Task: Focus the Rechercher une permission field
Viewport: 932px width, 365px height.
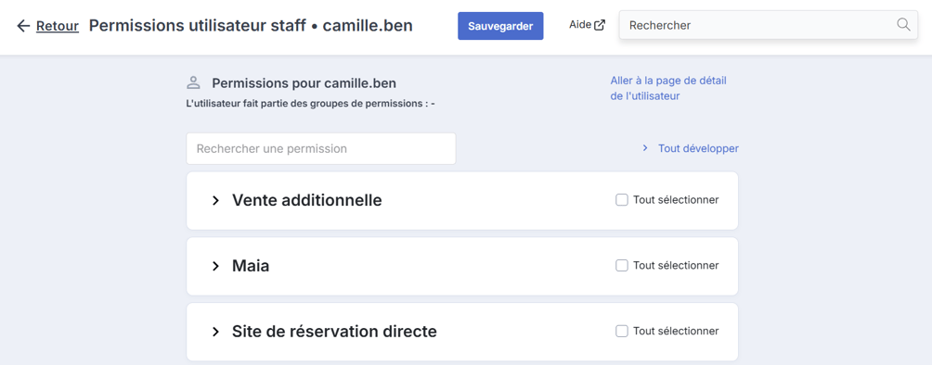Action: pyautogui.click(x=321, y=148)
